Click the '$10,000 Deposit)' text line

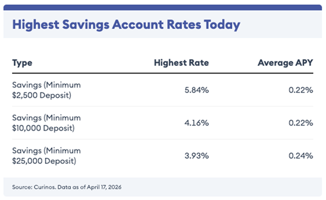click(44, 127)
